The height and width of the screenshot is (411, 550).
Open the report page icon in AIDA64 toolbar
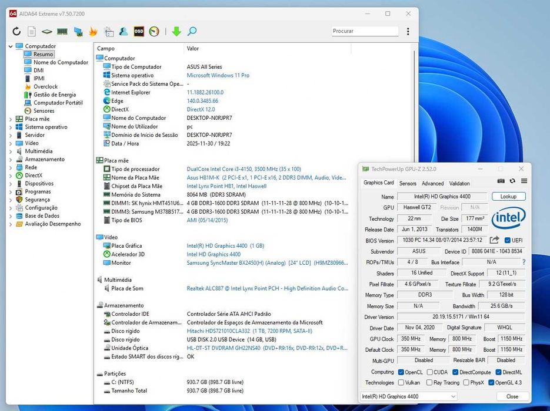click(x=32, y=32)
